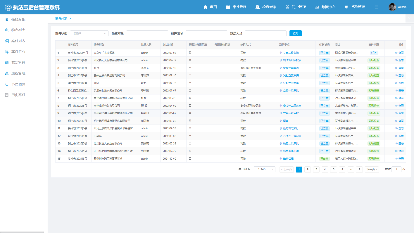Screen dimensions: 414x233
Task: Click node pin icon beside 处罚决定执行
Action: click(281, 129)
